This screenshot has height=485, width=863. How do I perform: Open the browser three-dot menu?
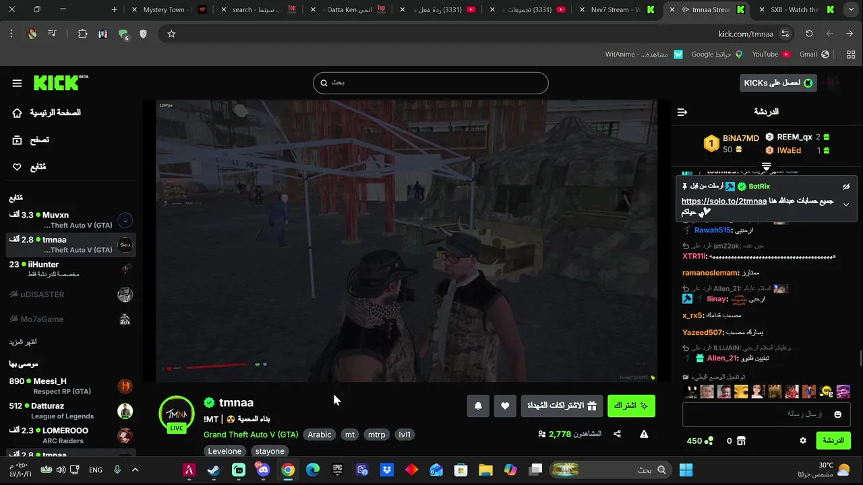coord(11,34)
